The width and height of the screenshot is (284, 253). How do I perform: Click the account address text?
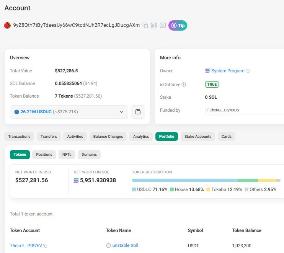pyautogui.click(x=77, y=25)
